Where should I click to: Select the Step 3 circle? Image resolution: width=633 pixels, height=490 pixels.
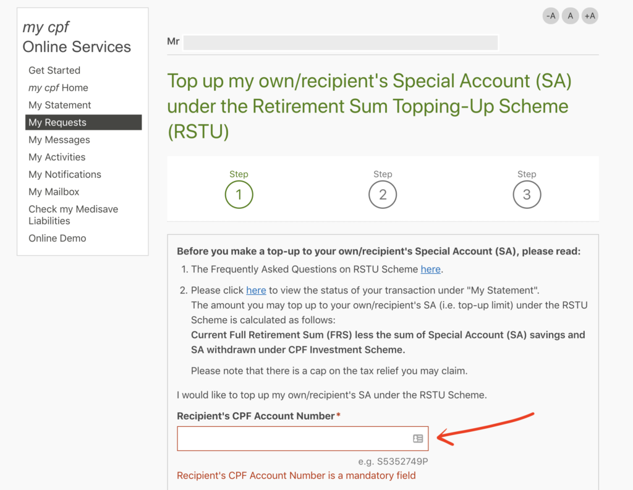(527, 195)
